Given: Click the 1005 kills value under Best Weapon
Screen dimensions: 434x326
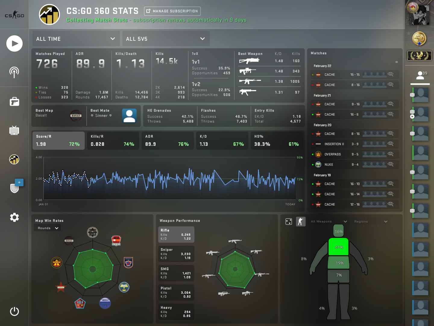Looking at the screenshot, I should [x=295, y=81].
